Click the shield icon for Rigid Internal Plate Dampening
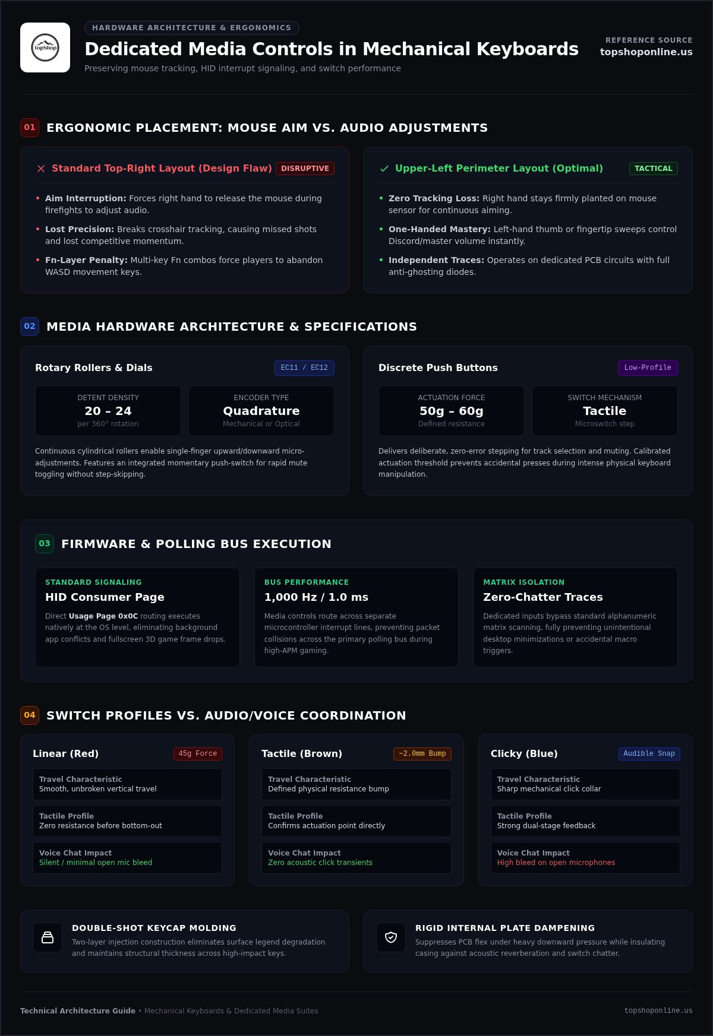This screenshot has height=1036, width=713. click(391, 937)
